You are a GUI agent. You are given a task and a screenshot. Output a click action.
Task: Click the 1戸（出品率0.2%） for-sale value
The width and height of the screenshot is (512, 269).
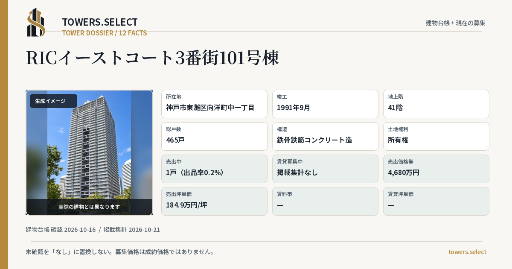pyautogui.click(x=195, y=173)
